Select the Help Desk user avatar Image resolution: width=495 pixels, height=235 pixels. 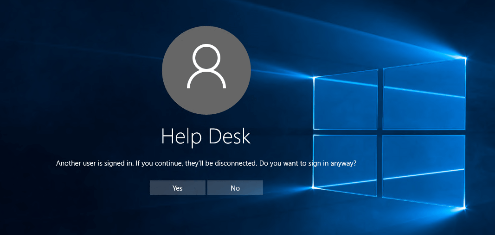click(206, 70)
